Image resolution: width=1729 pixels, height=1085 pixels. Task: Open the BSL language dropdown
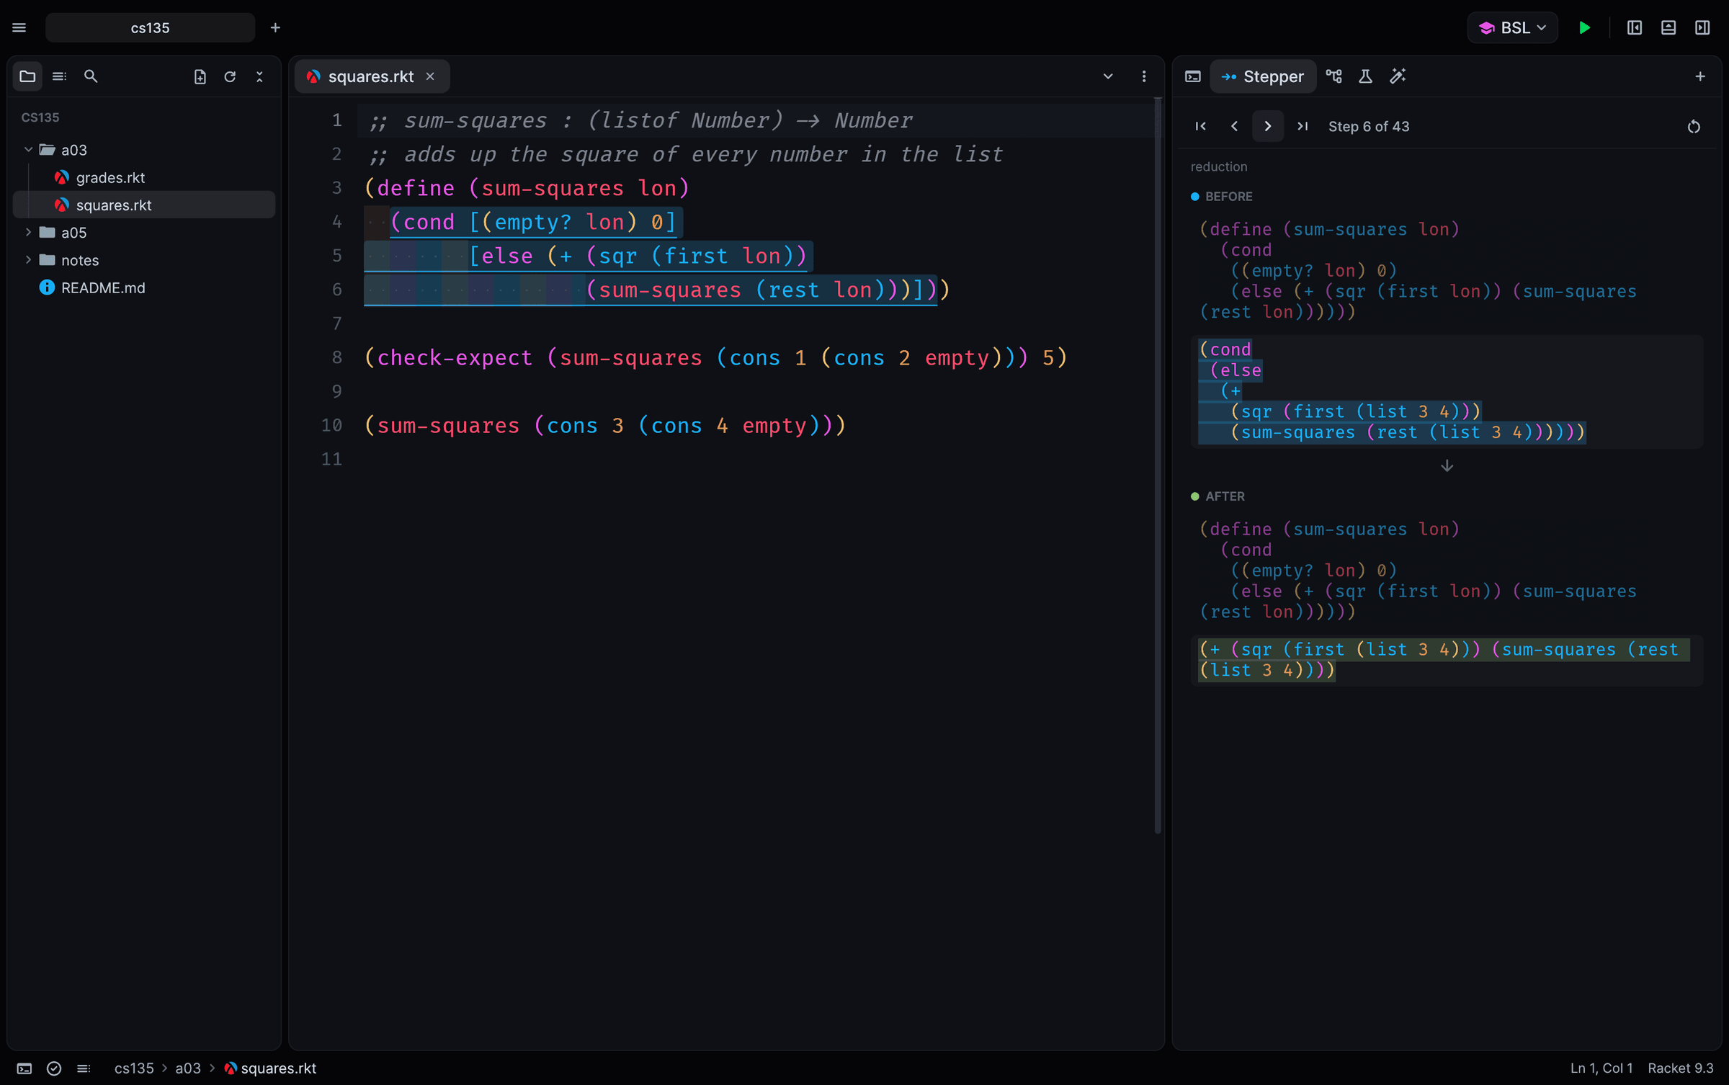(1513, 27)
